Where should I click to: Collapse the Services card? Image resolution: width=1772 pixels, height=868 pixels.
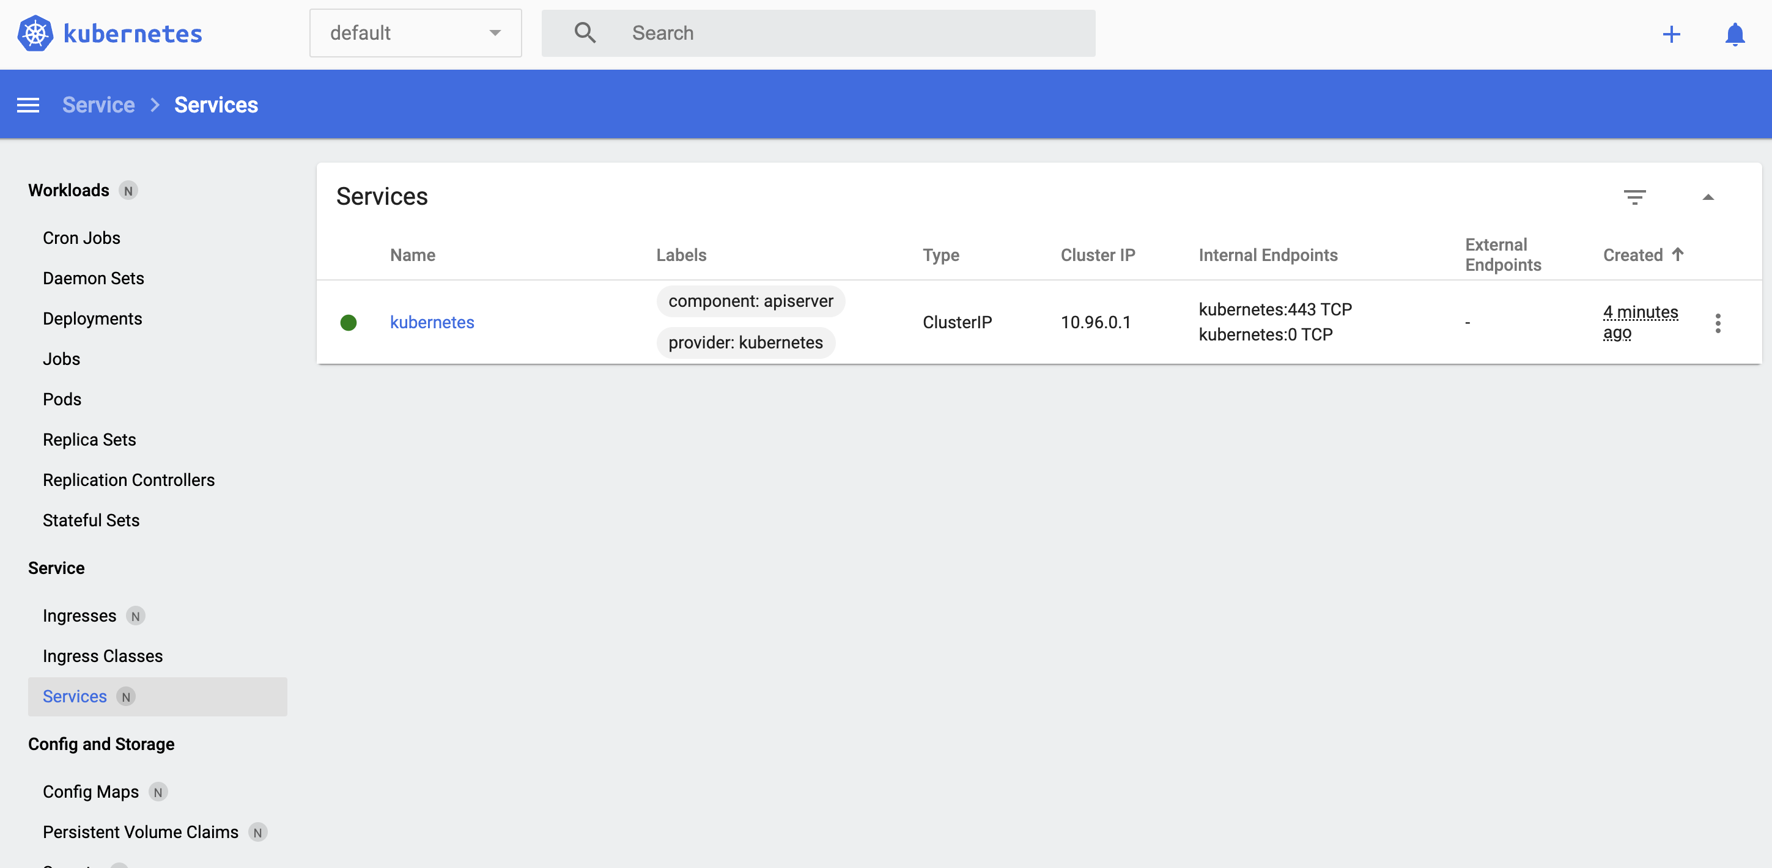1708,197
